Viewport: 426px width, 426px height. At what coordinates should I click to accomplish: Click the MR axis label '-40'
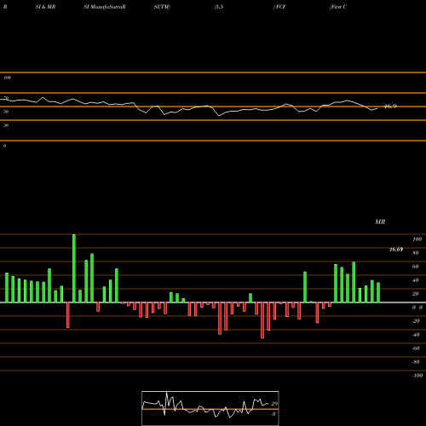416,335
